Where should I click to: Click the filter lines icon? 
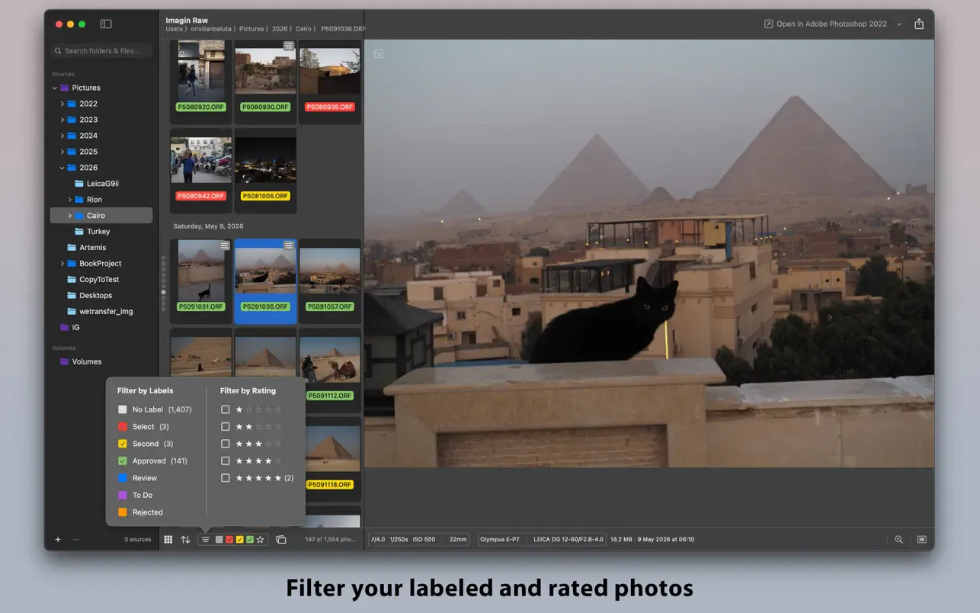[x=205, y=540]
